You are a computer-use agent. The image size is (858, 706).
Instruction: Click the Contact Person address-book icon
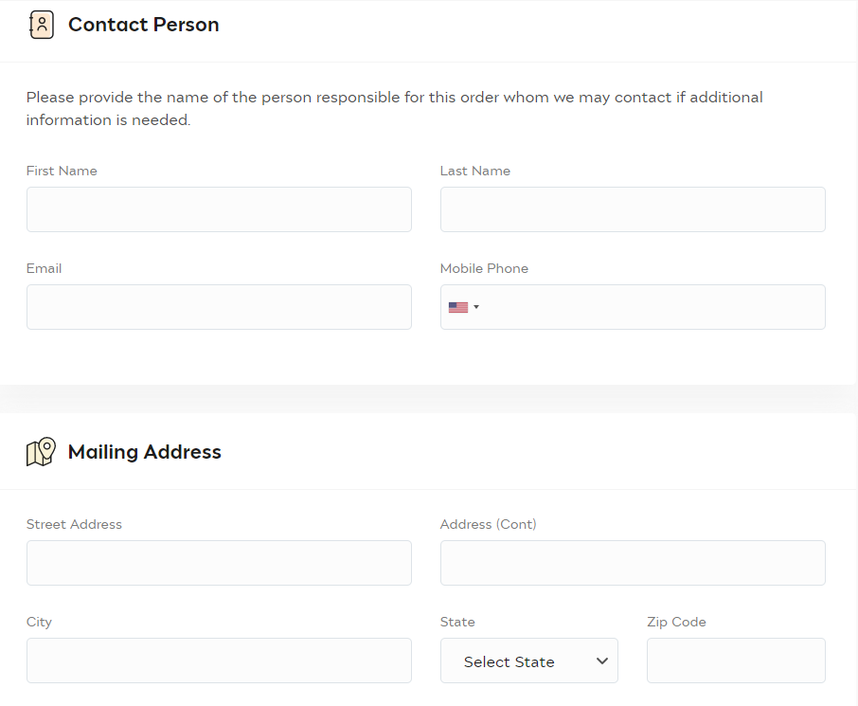pos(42,25)
